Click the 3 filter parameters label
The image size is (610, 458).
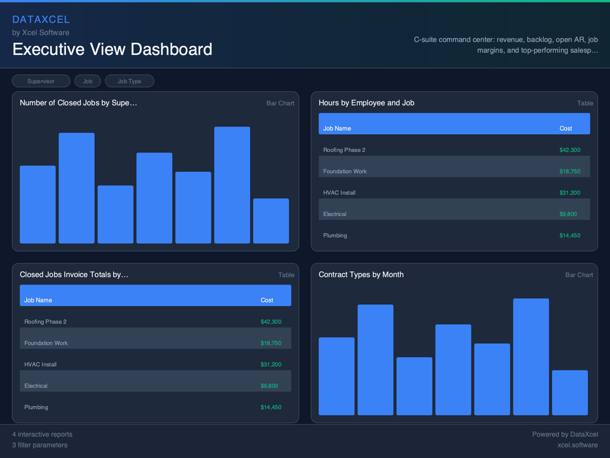point(39,445)
